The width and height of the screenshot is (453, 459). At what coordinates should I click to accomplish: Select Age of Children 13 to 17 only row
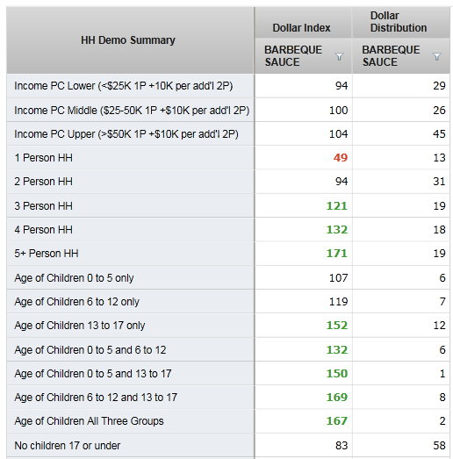(228, 326)
